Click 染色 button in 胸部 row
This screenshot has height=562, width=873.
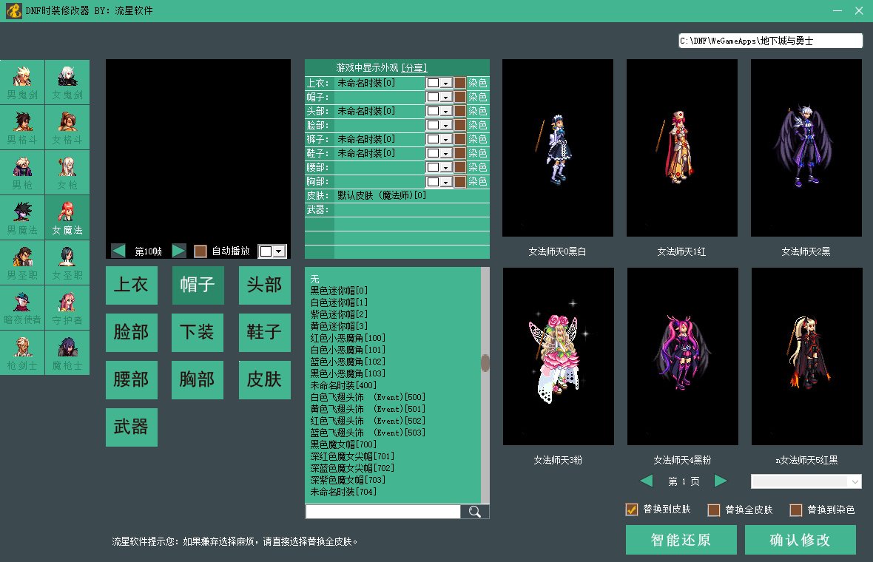478,181
